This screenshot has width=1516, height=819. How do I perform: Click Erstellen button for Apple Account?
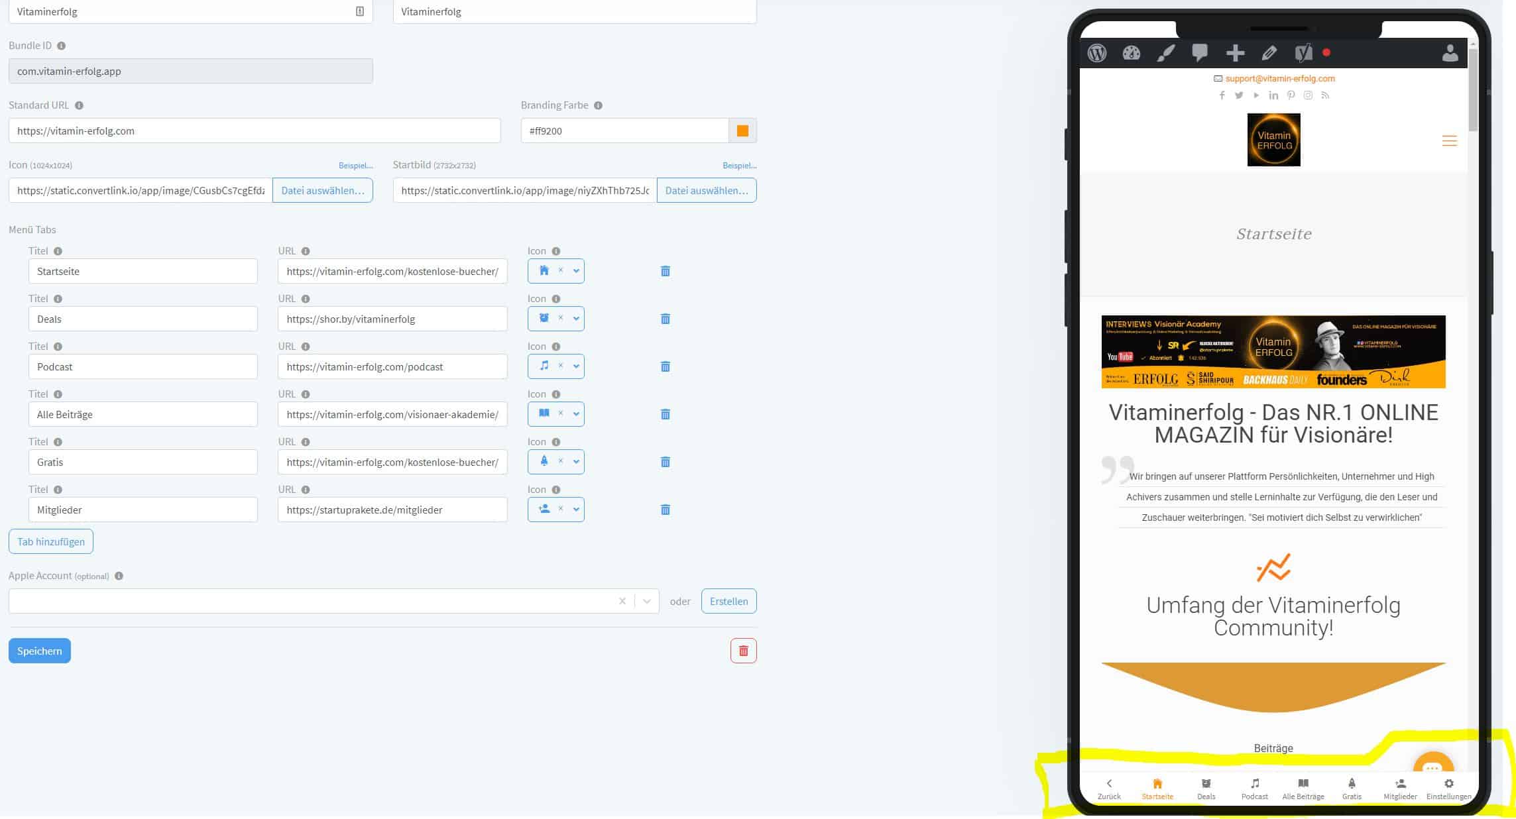pyautogui.click(x=729, y=601)
